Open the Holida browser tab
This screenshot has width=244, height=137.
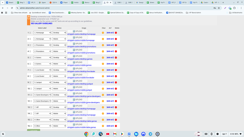click(75, 3)
